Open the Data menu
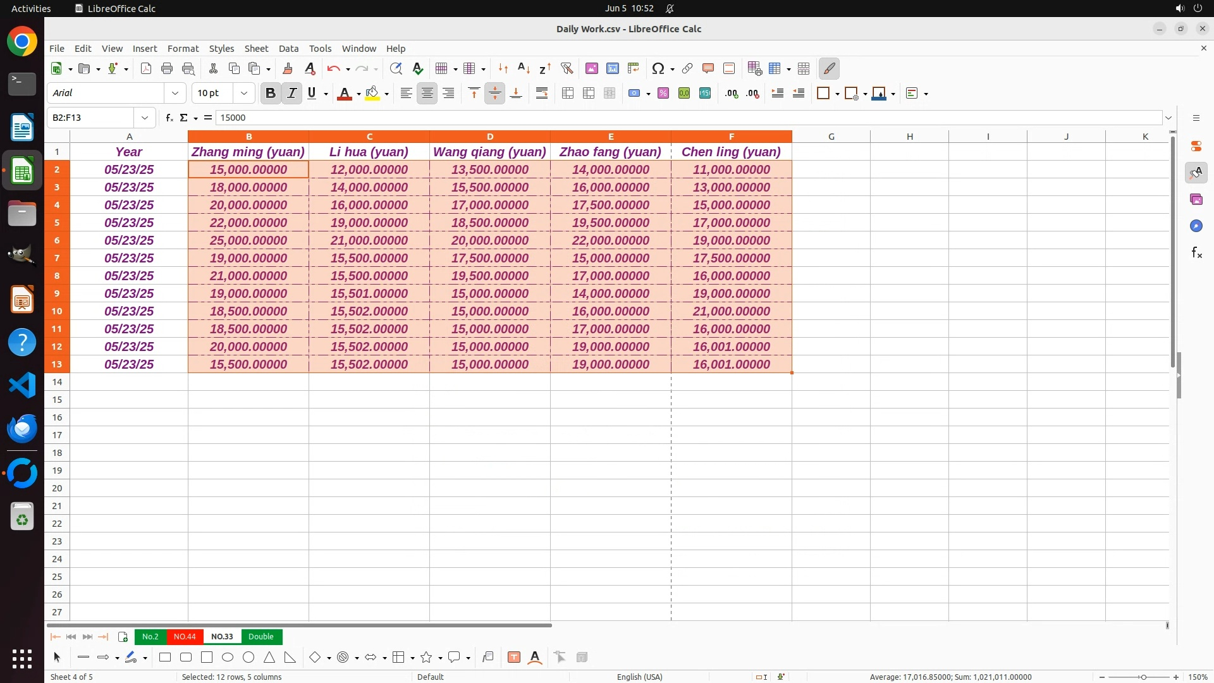Image resolution: width=1214 pixels, height=683 pixels. 288,49
